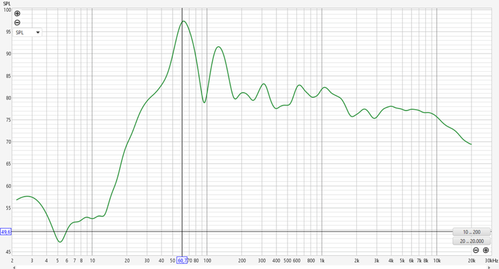Click the 30kHz axis label
The height and width of the screenshot is (269, 499).
pyautogui.click(x=492, y=260)
